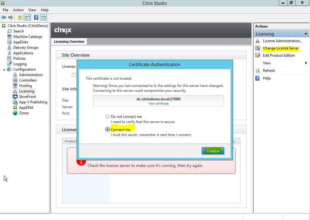Click the blue Help toolbar icon
The image size is (310, 220).
tap(36, 17)
